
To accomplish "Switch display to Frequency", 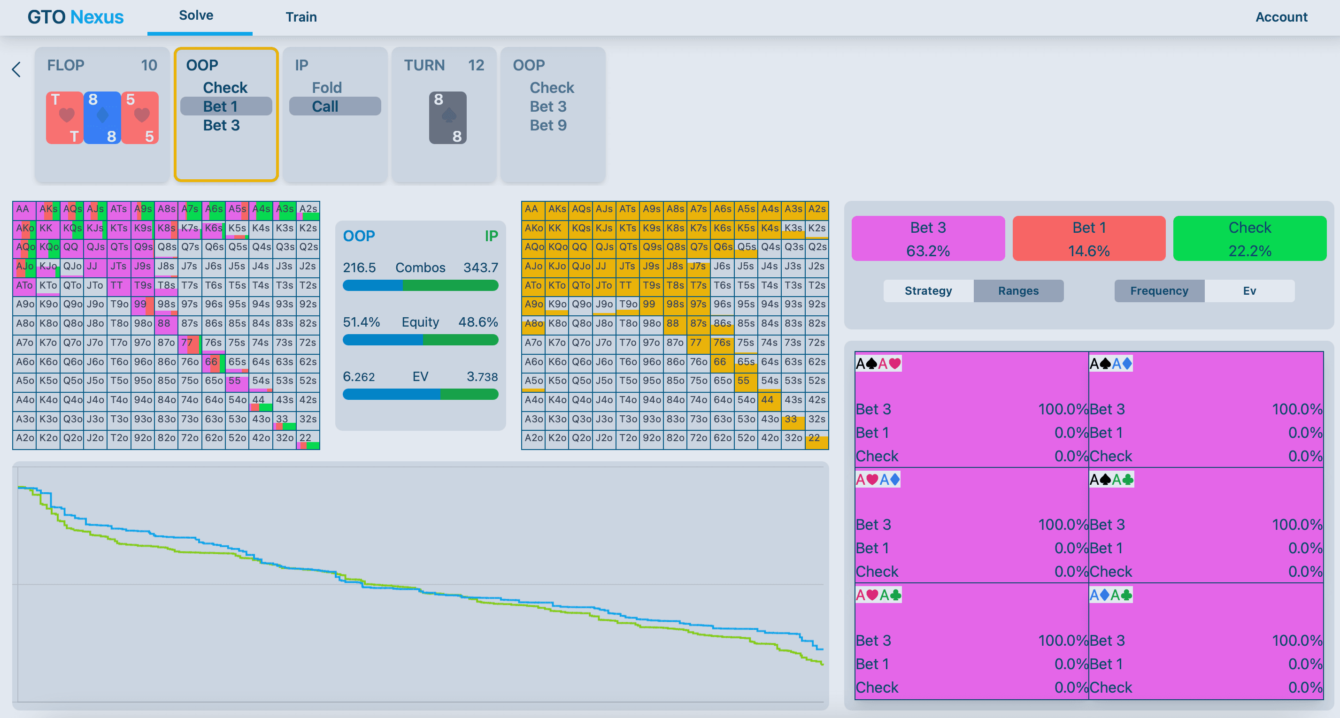I will tap(1159, 290).
